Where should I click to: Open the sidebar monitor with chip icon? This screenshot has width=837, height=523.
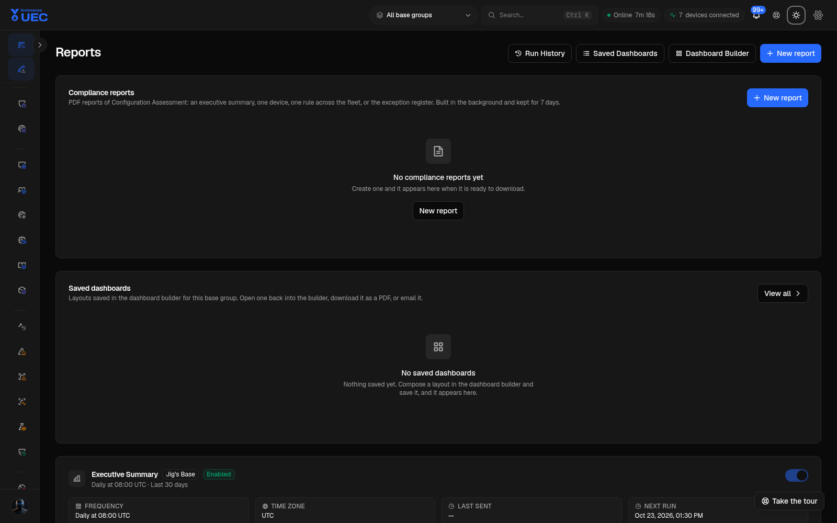tap(21, 165)
